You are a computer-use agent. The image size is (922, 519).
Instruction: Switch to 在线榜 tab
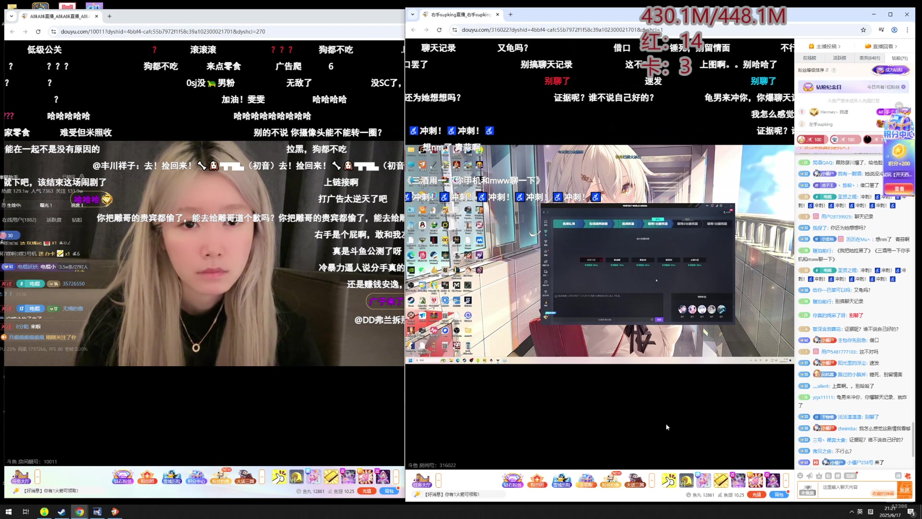coord(810,58)
